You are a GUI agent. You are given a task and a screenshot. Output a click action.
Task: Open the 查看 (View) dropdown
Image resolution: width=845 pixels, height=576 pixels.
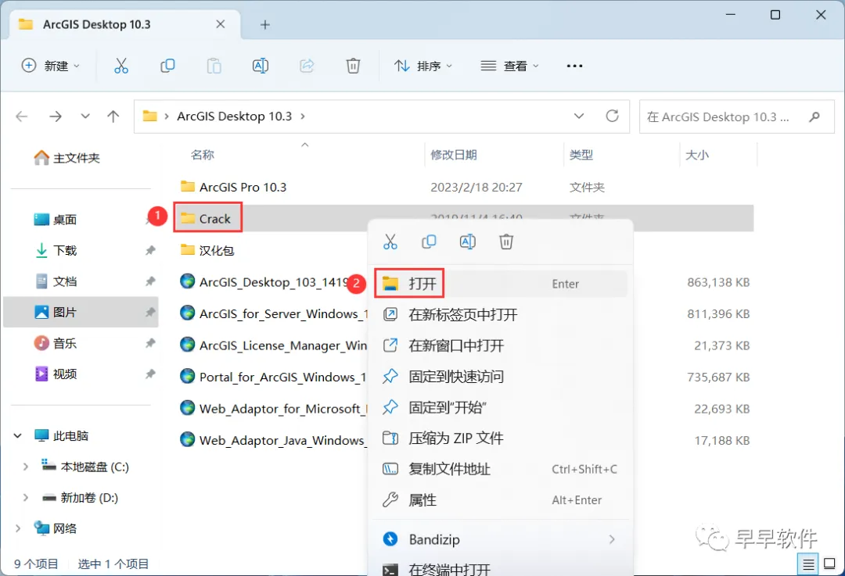point(510,66)
